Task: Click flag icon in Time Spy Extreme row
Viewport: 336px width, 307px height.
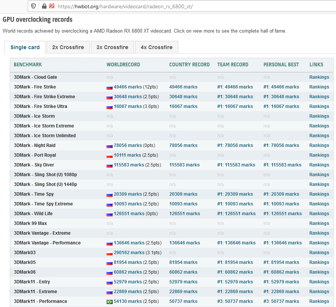Action: 110,204
